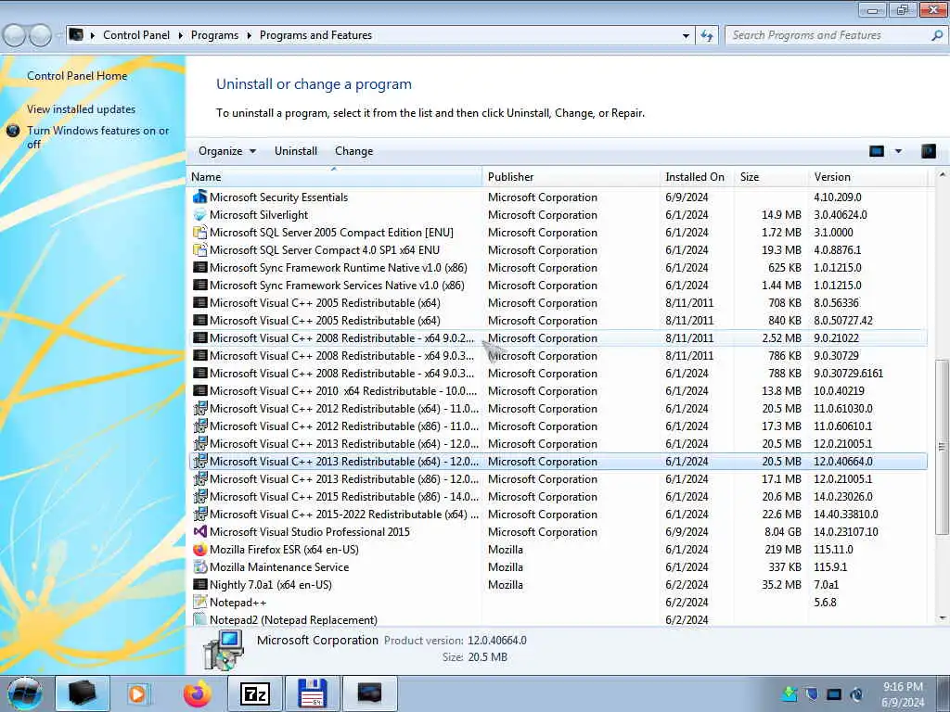Click the Mozilla Firefox ESR icon in list
This screenshot has width=950, height=712.
199,549
